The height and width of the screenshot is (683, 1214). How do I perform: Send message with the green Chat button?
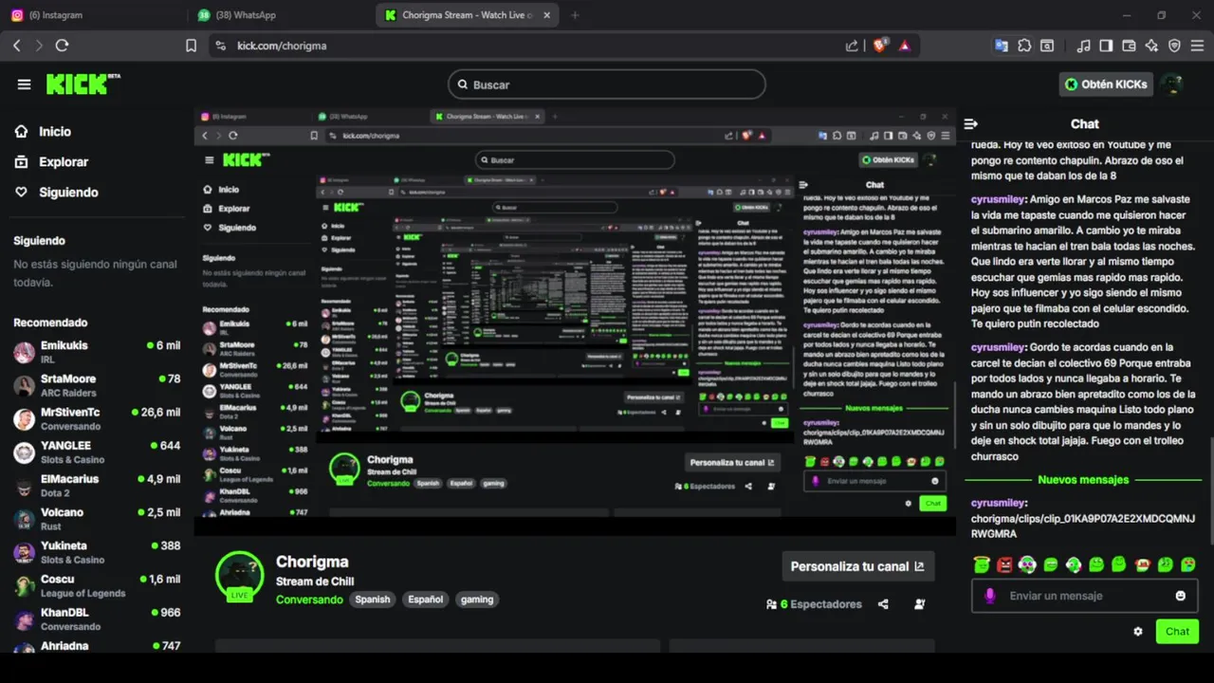coord(1177,631)
